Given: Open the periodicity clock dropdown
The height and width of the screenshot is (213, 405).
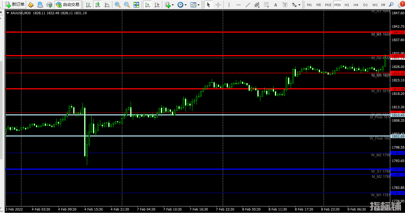Looking at the screenshot, I should tap(182, 5).
